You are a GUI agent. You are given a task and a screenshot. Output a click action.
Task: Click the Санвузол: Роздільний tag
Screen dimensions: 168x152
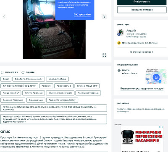[13, 100]
